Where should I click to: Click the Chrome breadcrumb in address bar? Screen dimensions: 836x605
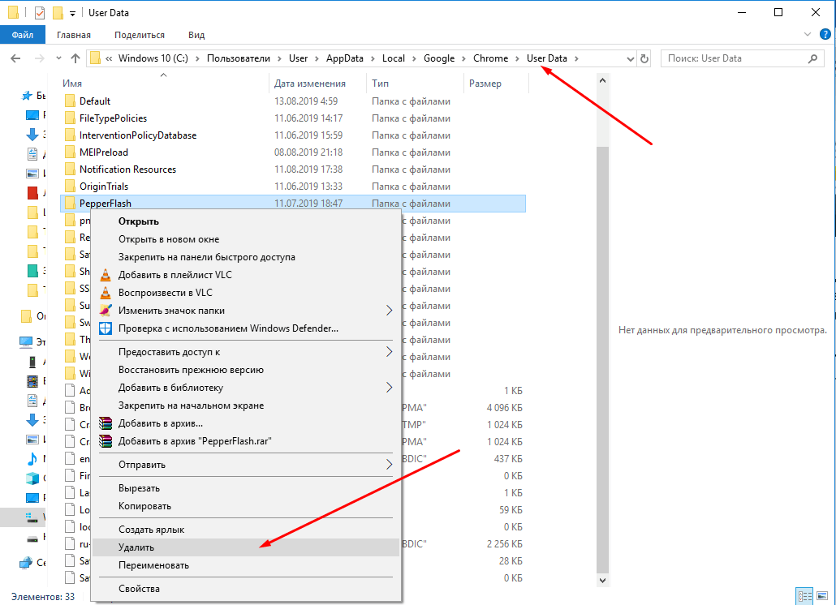[x=490, y=58]
